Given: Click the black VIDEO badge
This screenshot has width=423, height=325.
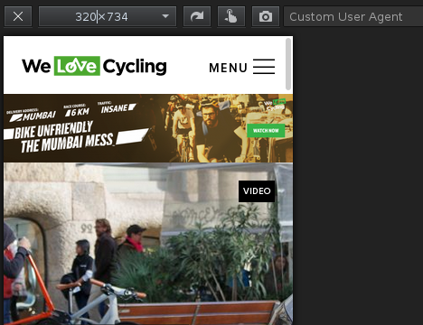Looking at the screenshot, I should point(257,191).
